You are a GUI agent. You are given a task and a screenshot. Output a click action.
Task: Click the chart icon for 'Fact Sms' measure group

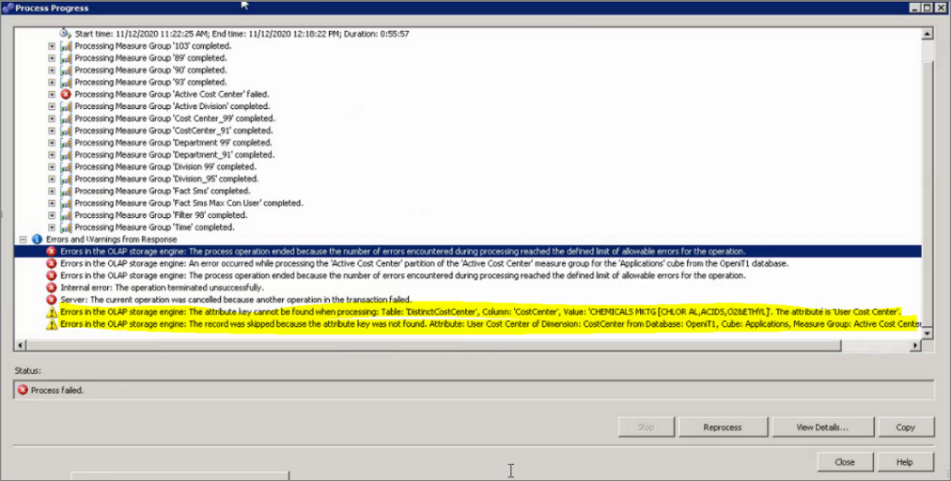click(66, 191)
